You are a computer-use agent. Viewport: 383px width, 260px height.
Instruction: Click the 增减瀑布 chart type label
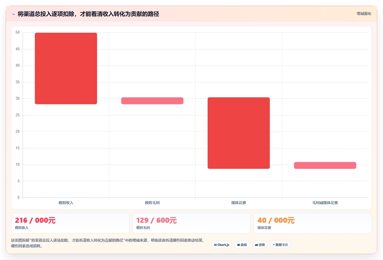click(364, 14)
